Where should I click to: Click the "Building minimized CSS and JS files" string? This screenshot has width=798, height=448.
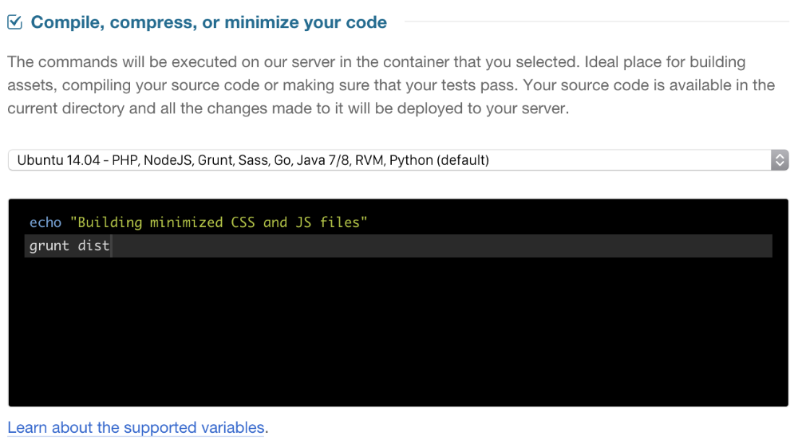(219, 222)
